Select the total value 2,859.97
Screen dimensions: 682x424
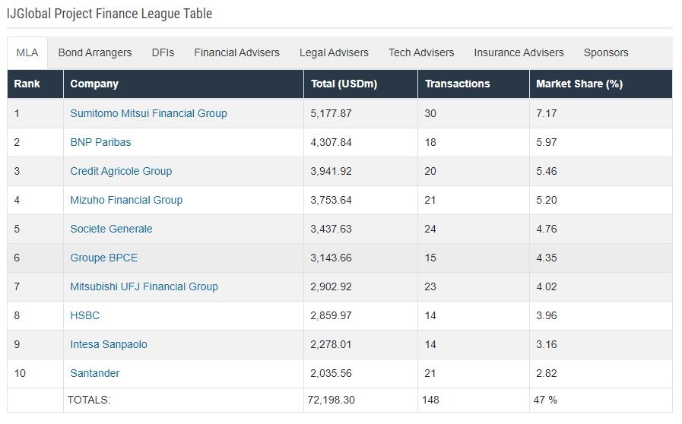point(331,315)
